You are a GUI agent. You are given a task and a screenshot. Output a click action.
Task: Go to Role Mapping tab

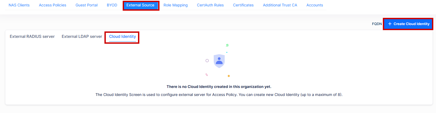176,5
